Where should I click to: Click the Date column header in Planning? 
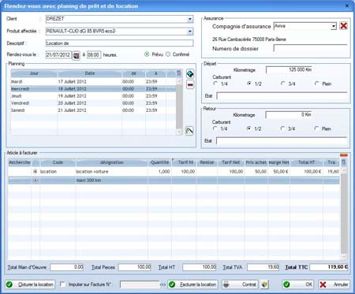click(90, 73)
